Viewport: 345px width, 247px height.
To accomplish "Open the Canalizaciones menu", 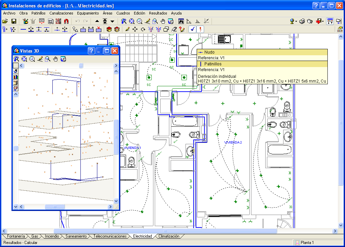I will click(x=61, y=13).
